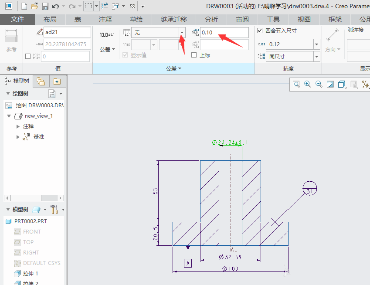The height and width of the screenshot is (285, 370).
Task: Click the refit zoom icon in graphics toolbar
Action: 296,84
